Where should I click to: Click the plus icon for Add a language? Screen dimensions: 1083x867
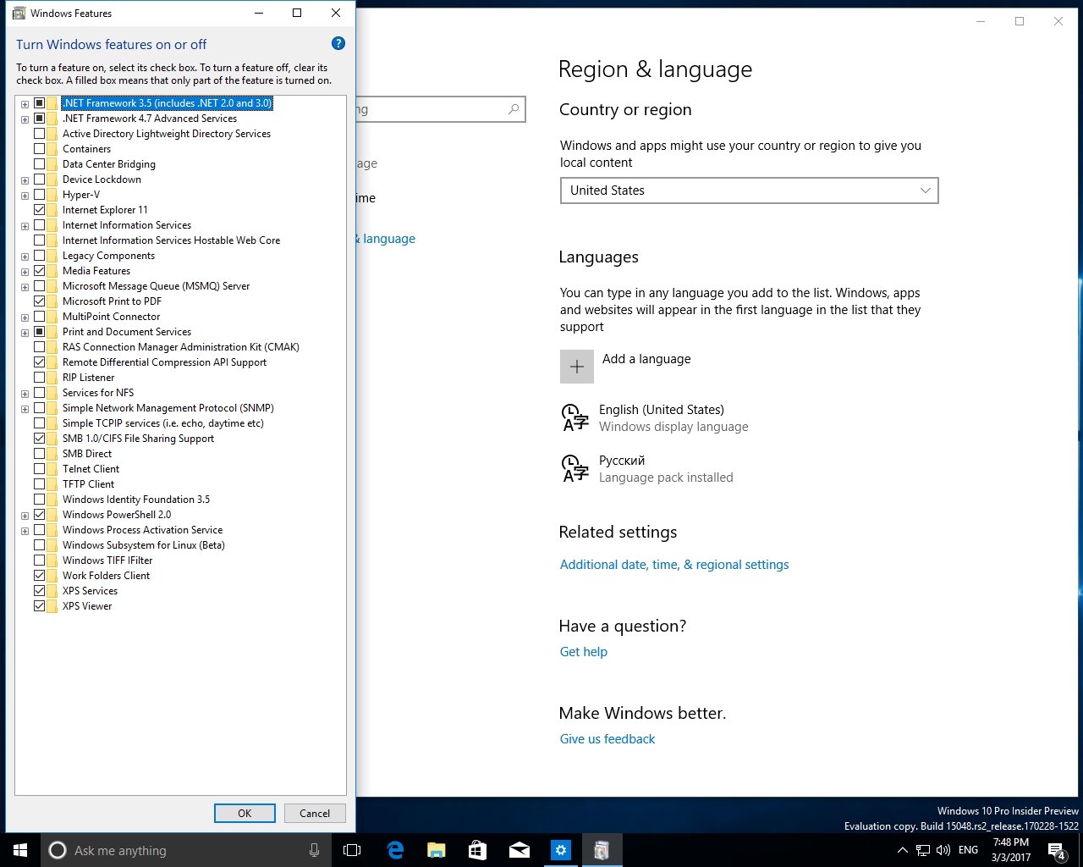[576, 367]
